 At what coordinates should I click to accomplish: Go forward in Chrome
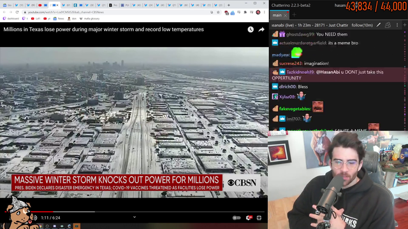11,12
